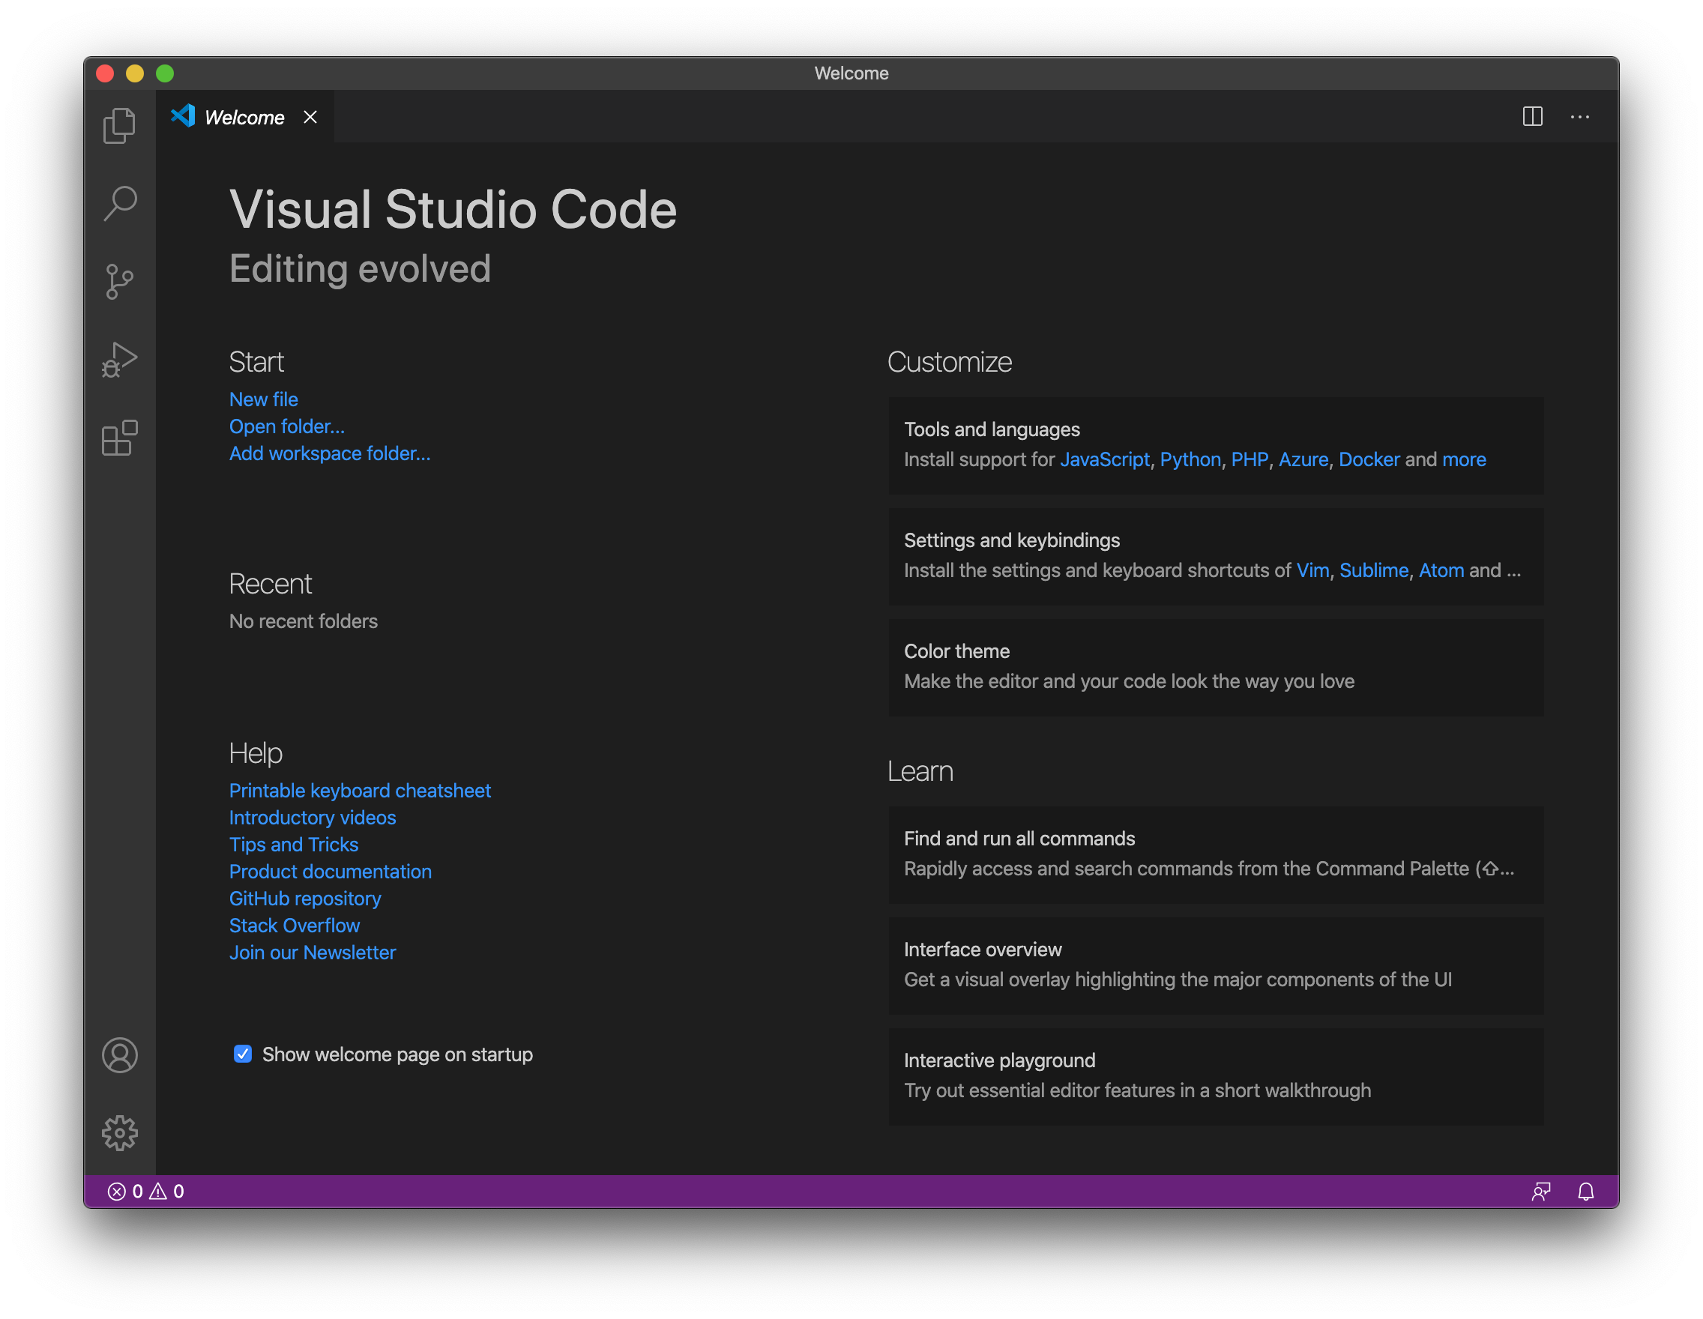
Task: Click the New file link
Action: click(262, 399)
